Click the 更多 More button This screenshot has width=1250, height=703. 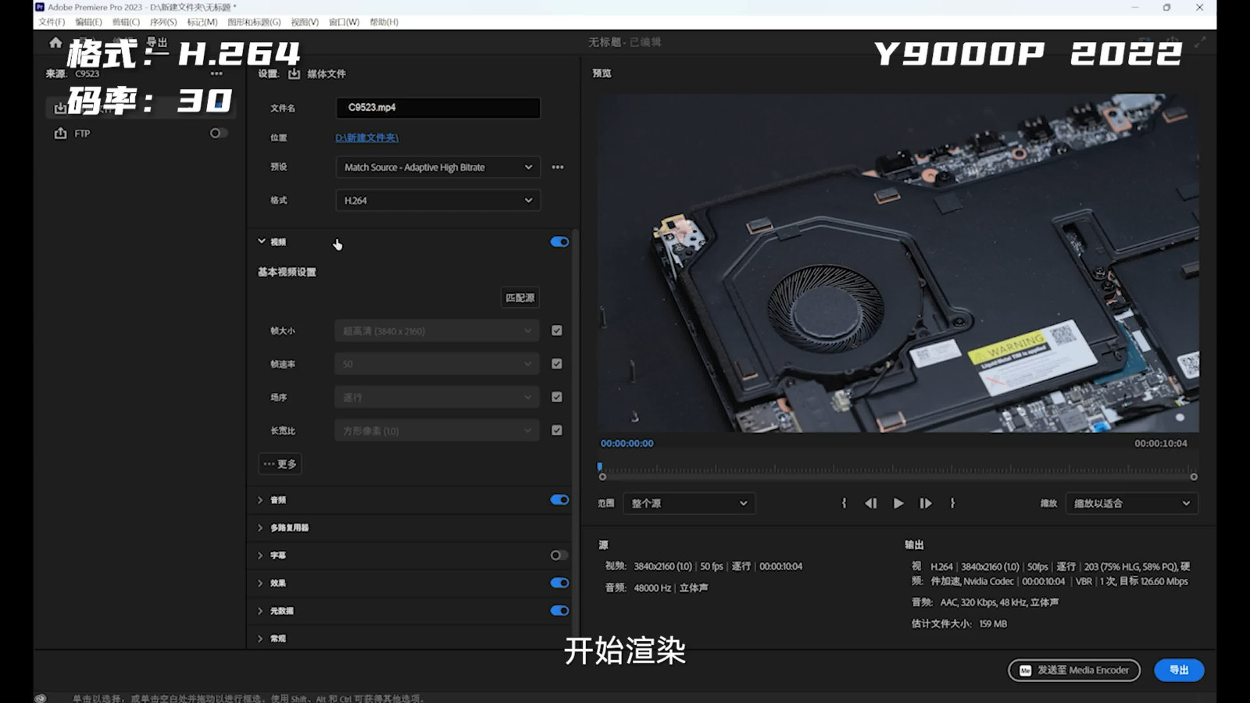point(280,464)
